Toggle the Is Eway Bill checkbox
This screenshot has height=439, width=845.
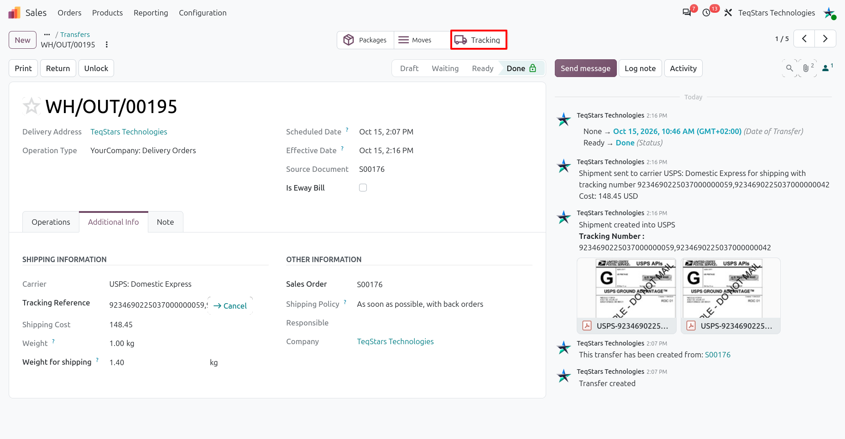[363, 188]
